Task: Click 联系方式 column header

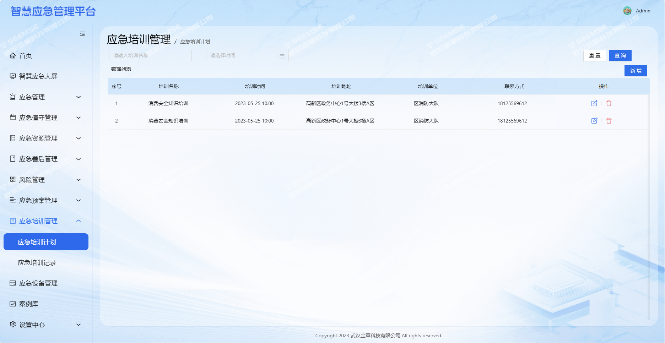Action: coord(514,86)
